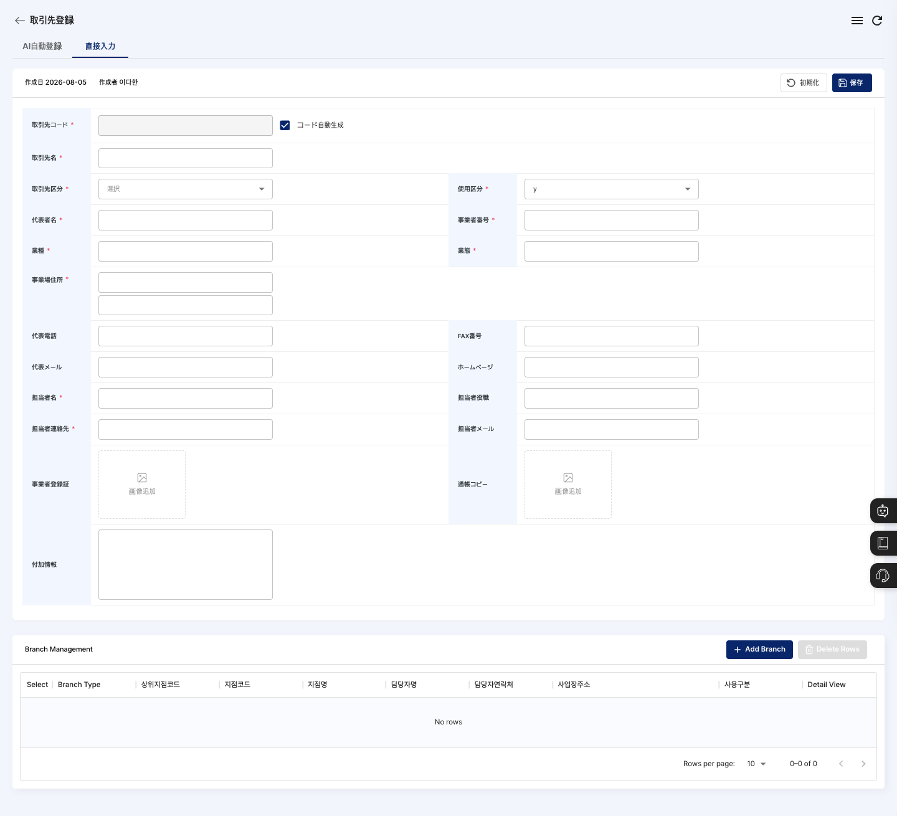Open the chatbot assistant side icon
897x816 pixels.
coord(883,511)
